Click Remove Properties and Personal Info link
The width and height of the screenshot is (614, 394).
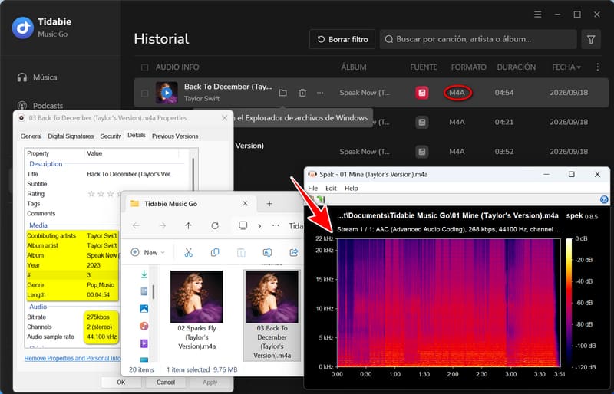(72, 358)
